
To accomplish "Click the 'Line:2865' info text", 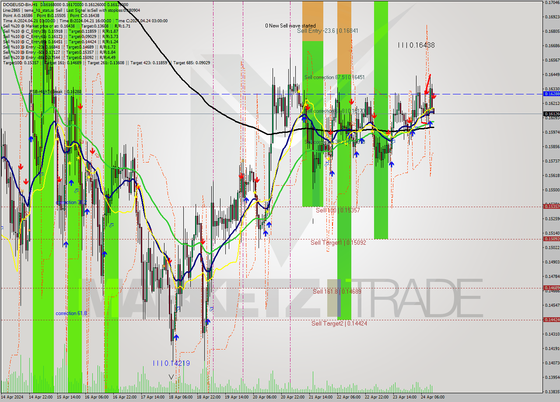I will pyautogui.click(x=11, y=10).
